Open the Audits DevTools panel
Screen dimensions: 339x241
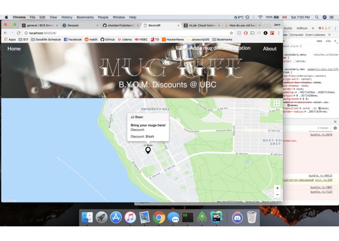pos(288,28)
